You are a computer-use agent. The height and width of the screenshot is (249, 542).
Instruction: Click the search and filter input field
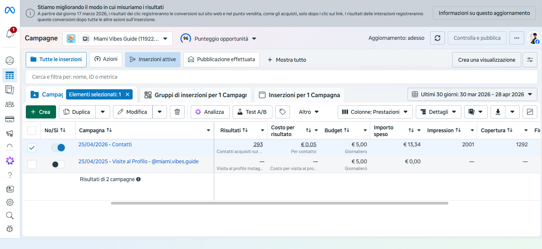coord(281,77)
